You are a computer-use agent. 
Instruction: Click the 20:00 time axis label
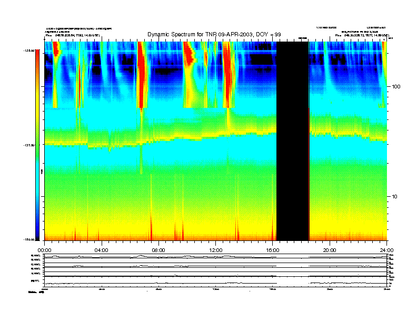(x=330, y=250)
